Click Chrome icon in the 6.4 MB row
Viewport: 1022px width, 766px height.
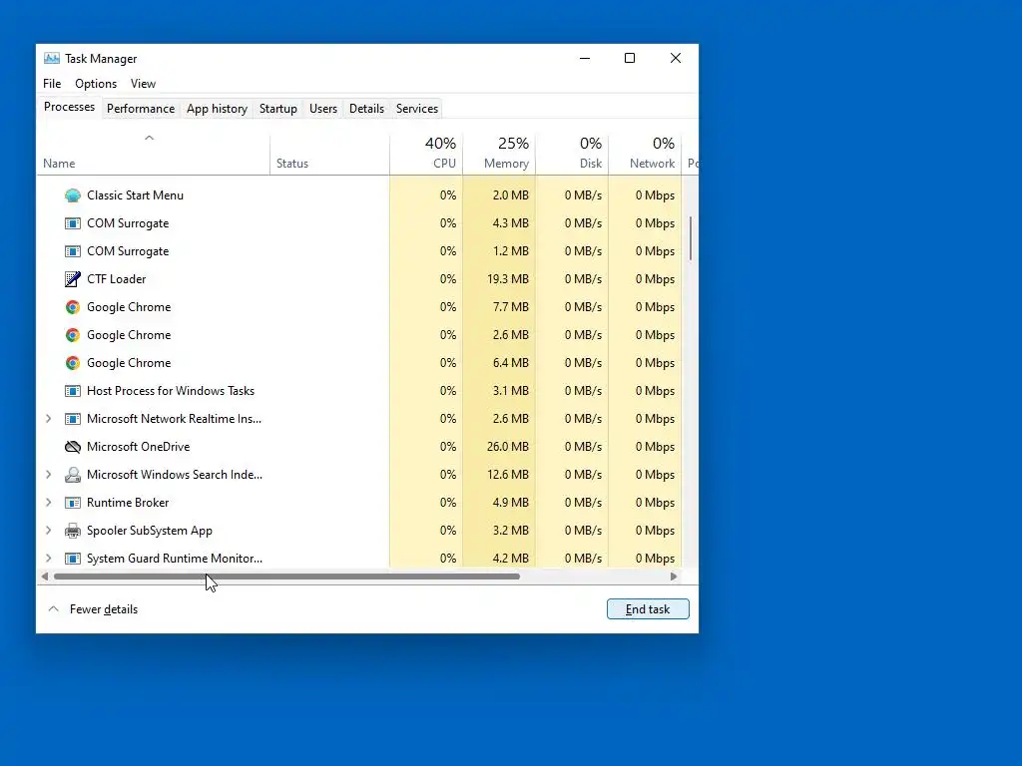point(72,363)
